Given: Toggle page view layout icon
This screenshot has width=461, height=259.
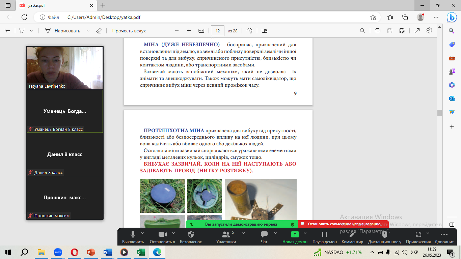Looking at the screenshot, I should 265,31.
